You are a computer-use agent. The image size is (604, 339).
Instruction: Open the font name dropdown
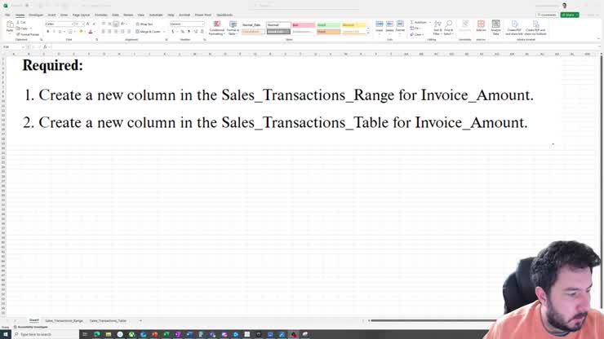tap(72, 24)
